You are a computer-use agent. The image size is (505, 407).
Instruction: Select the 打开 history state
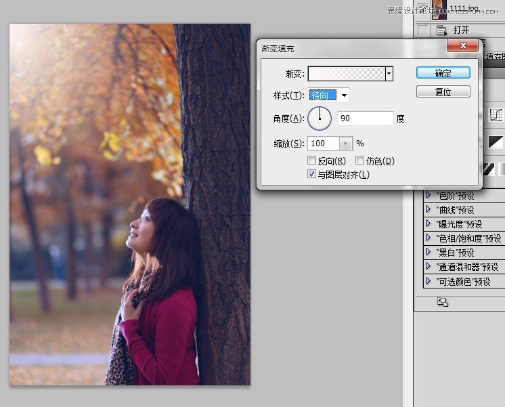pos(460,30)
